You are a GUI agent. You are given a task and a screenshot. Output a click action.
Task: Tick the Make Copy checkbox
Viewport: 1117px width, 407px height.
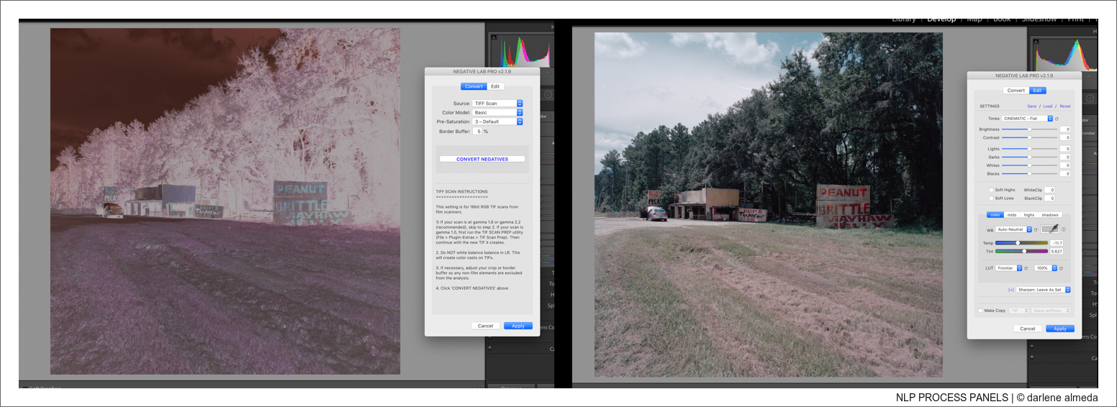point(980,311)
